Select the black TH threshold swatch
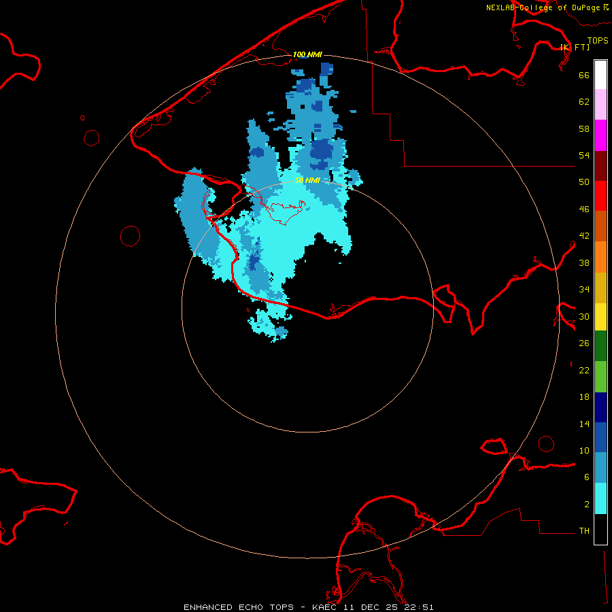The width and height of the screenshot is (612, 612). tap(600, 529)
